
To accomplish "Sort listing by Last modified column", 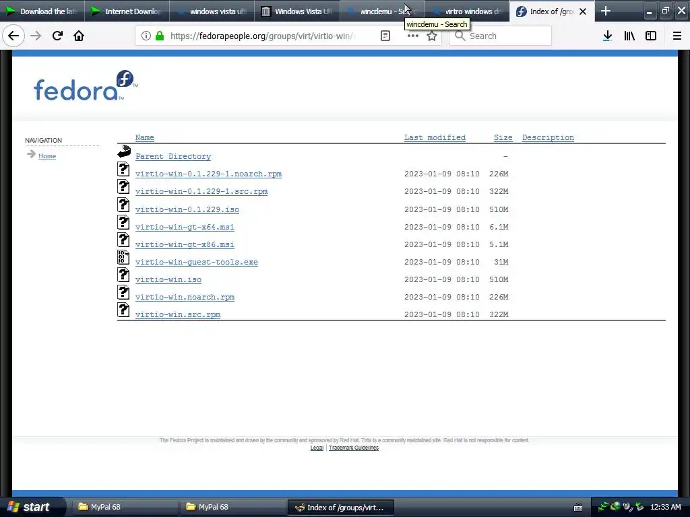I will tap(435, 137).
